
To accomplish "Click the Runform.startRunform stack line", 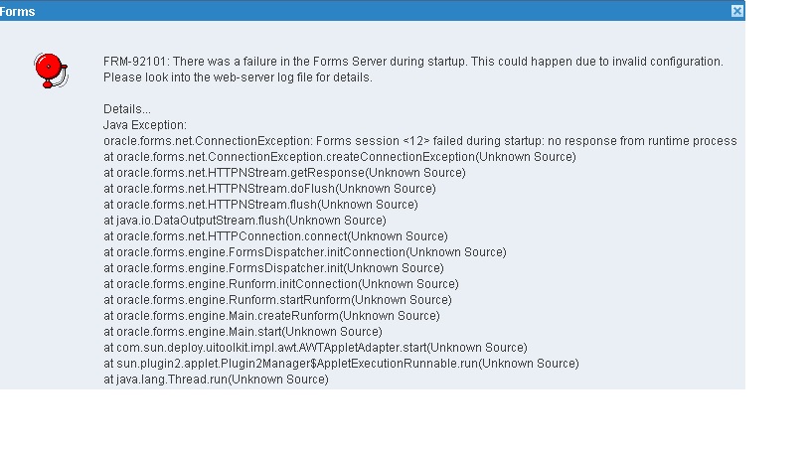I will tap(277, 300).
